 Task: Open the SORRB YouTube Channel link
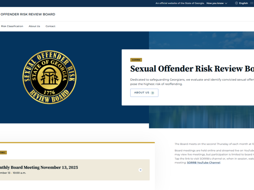coord(204,163)
